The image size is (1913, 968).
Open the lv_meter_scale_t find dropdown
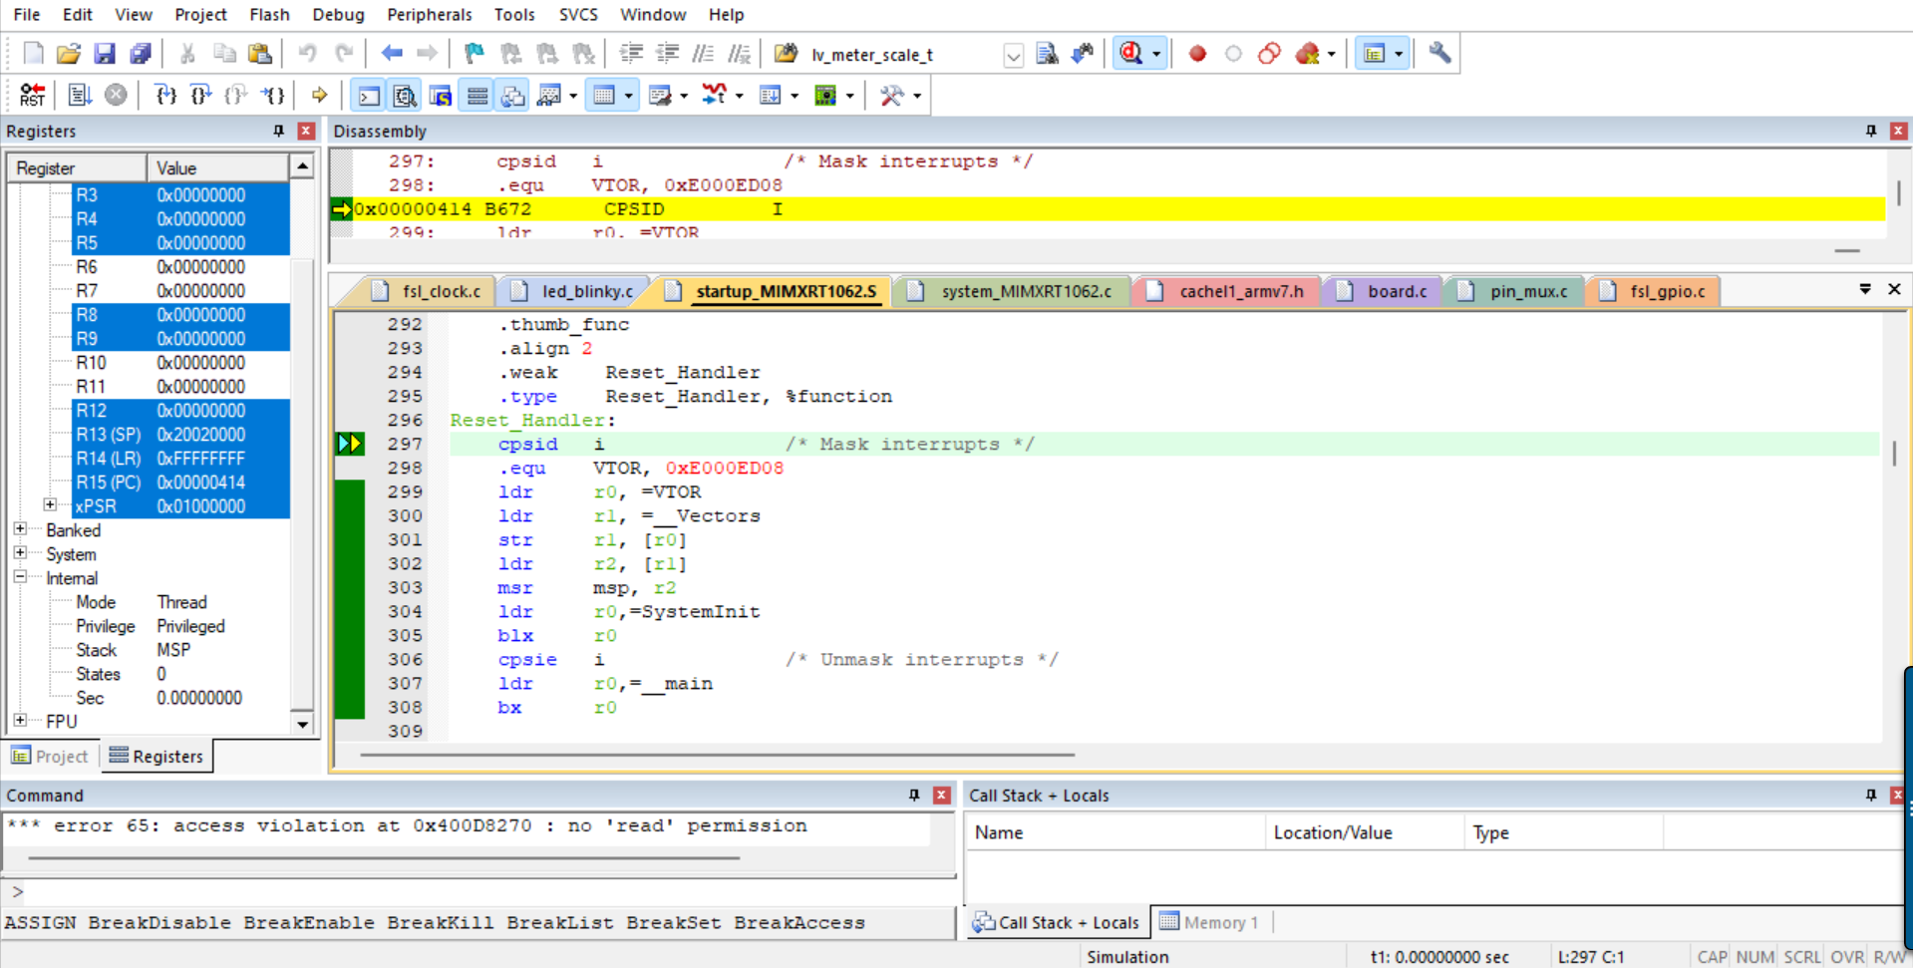pos(1013,55)
